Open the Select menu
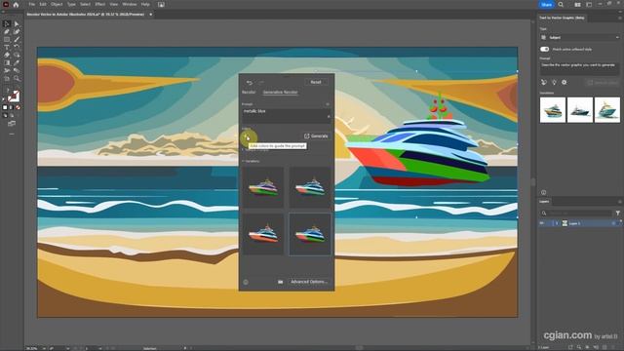This screenshot has height=351, width=624. 85,4
